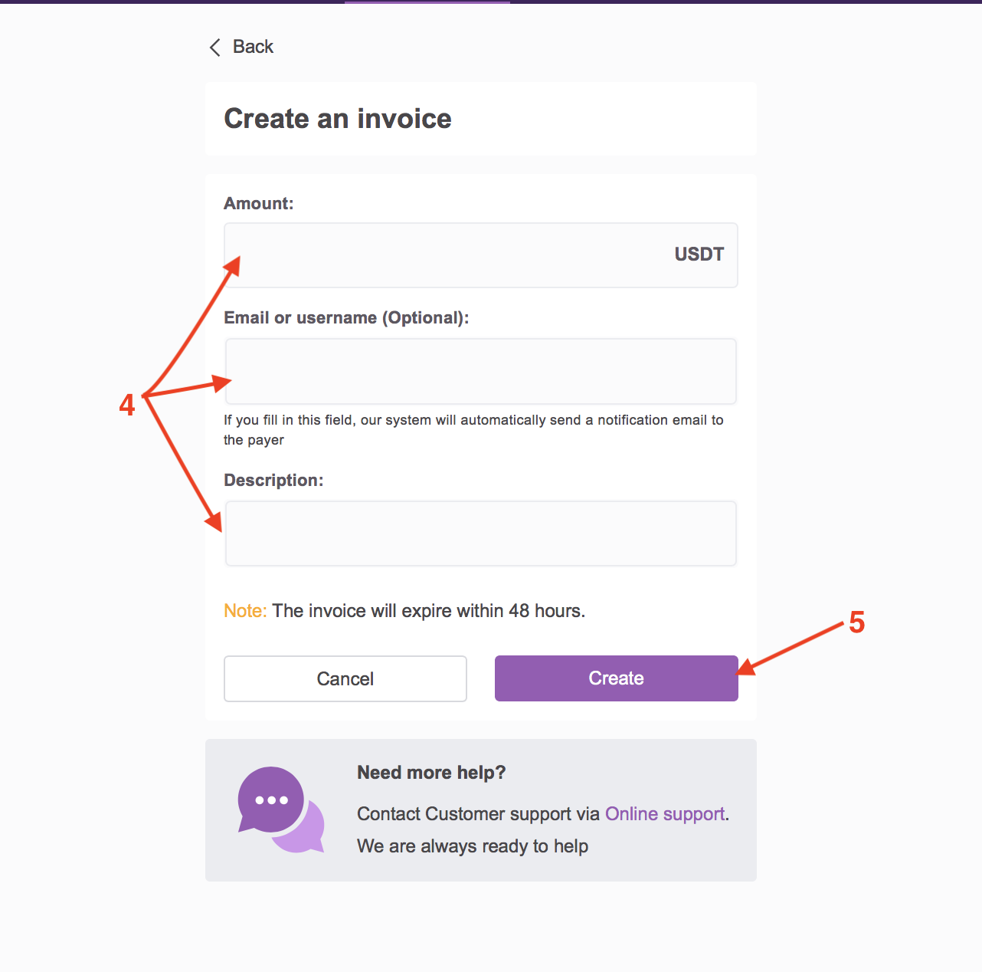Click the 'Amount:' field label
982x972 pixels.
click(x=259, y=204)
